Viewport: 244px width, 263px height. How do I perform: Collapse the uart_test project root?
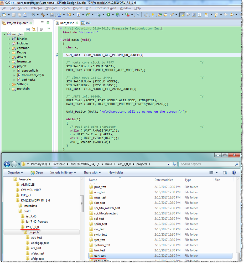pyautogui.click(x=5, y=34)
